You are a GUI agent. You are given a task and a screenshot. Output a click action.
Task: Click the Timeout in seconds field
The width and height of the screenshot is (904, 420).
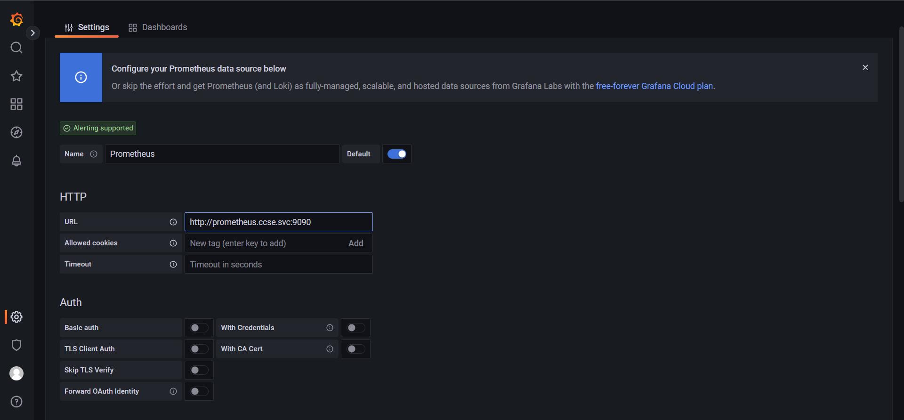click(x=279, y=264)
